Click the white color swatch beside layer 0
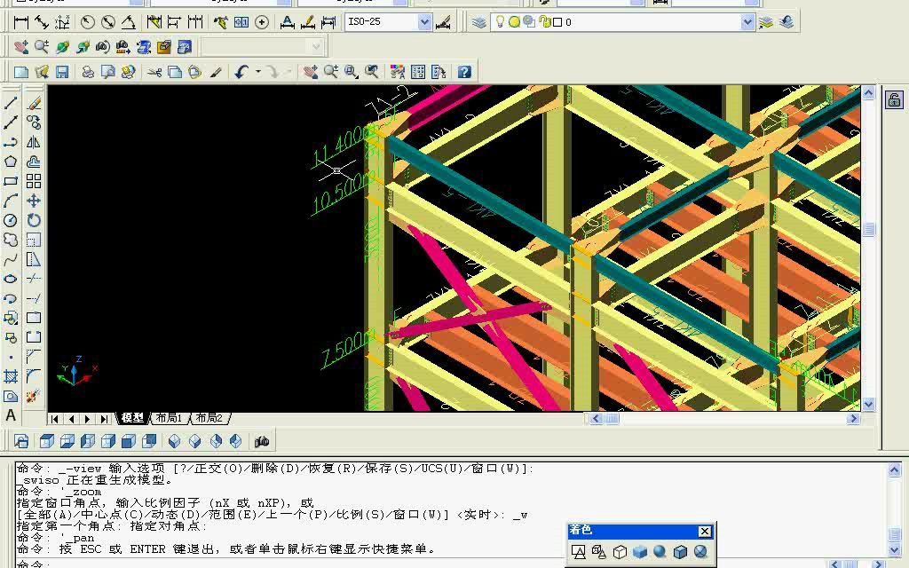Screen dimensions: 909x568 (557, 21)
